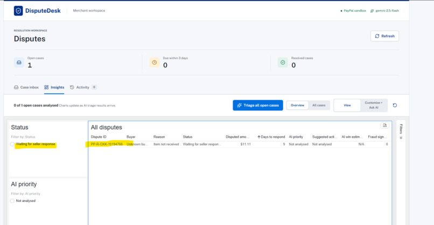Sort by Suggested action column header

click(x=325, y=137)
